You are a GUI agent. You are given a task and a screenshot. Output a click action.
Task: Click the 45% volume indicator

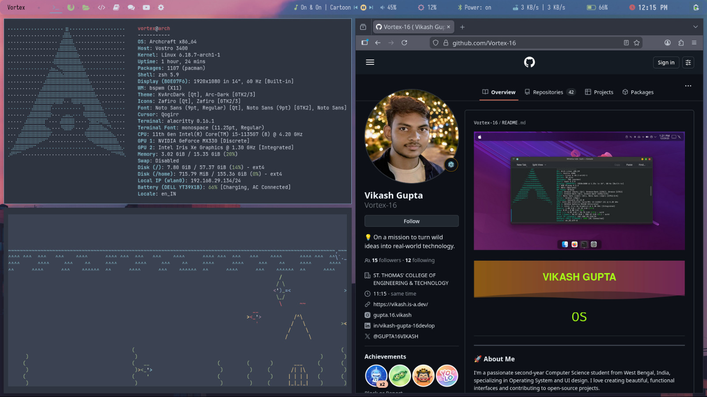388,7
